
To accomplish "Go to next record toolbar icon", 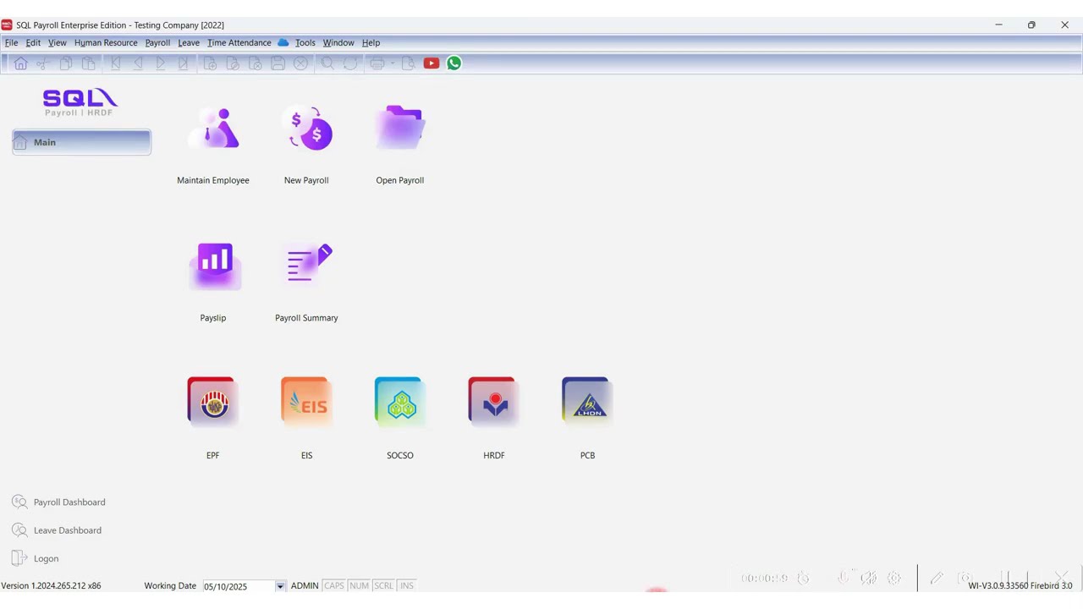I will [x=161, y=63].
